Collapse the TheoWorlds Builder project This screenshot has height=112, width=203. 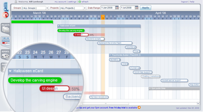coord(110,55)
